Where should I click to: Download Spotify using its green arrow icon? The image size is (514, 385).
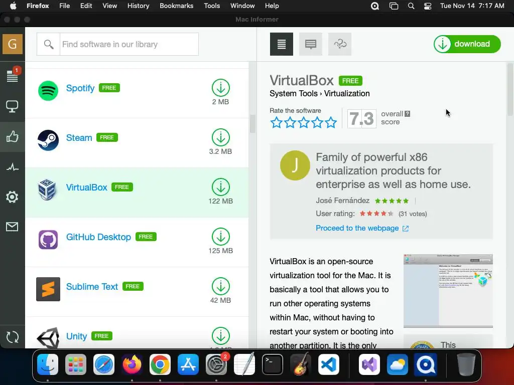[221, 88]
